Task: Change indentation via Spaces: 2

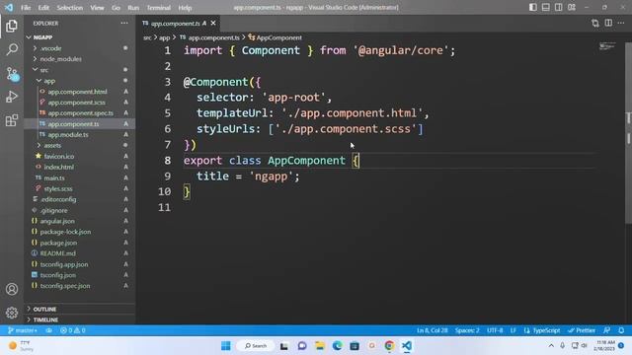Action: point(467,330)
